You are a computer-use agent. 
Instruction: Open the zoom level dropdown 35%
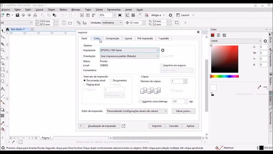pos(114,15)
